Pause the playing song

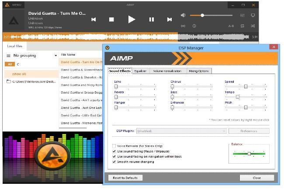[x=152, y=19]
